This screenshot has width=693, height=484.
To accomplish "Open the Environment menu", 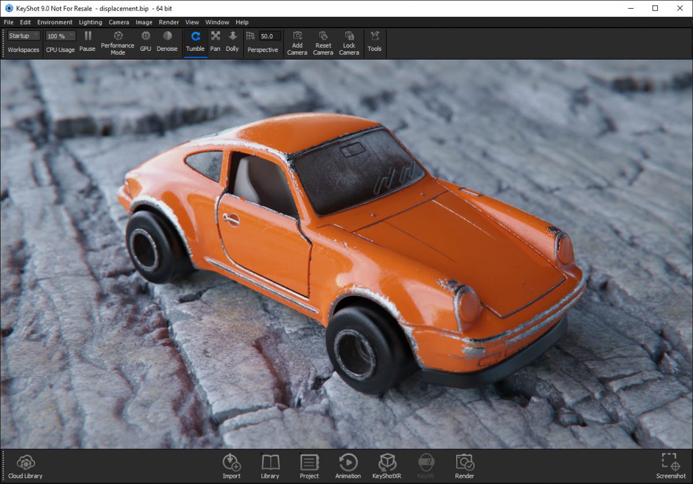I will [54, 22].
